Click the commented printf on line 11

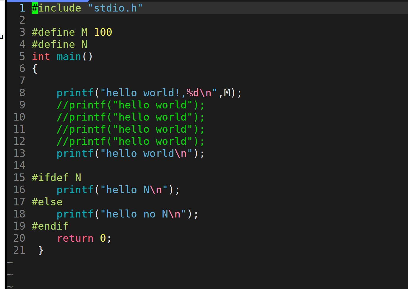click(131, 129)
